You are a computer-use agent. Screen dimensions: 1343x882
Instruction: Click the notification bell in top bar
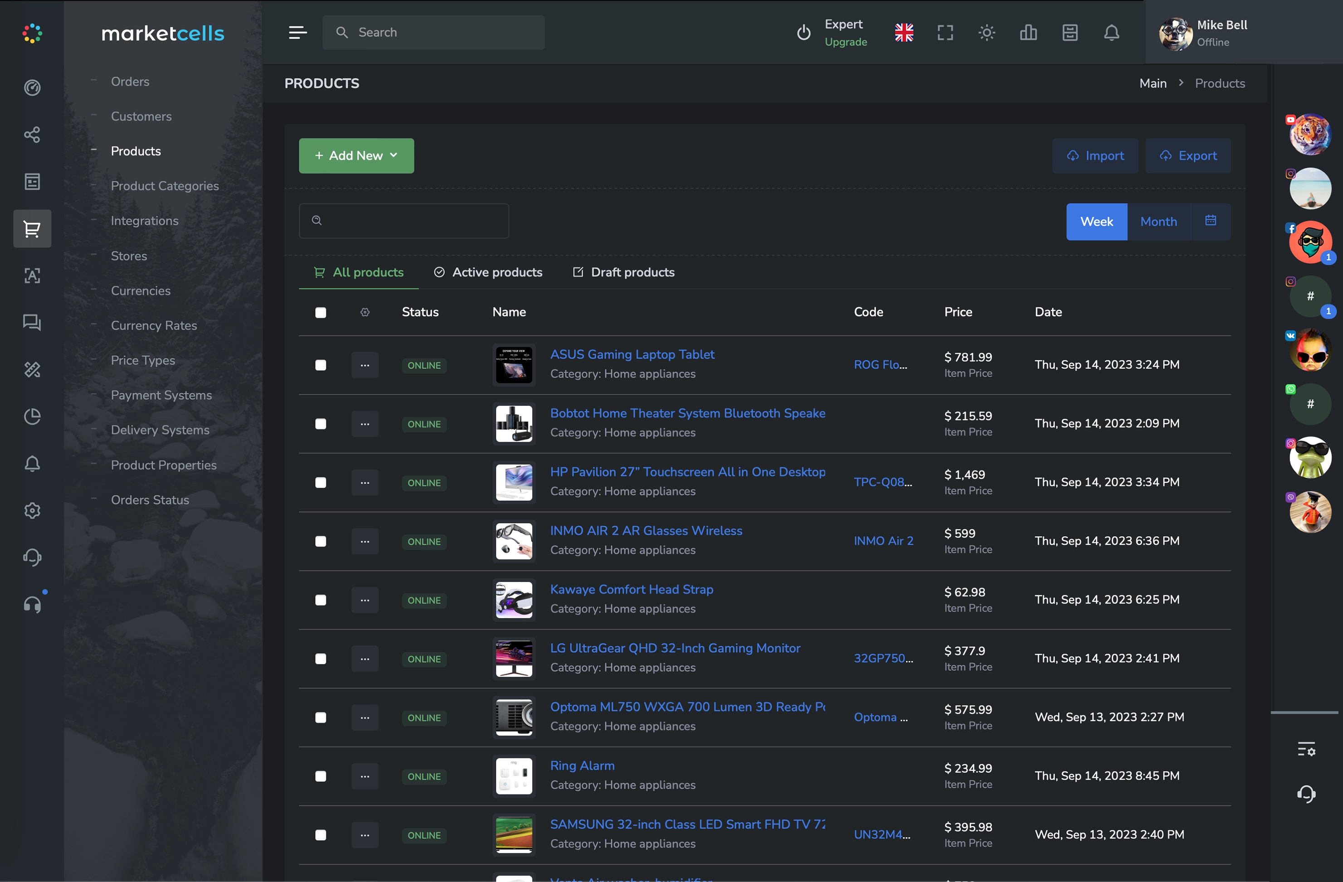[1111, 33]
